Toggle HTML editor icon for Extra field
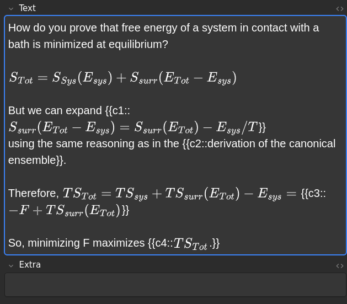The height and width of the screenshot is (304, 347). (x=339, y=266)
